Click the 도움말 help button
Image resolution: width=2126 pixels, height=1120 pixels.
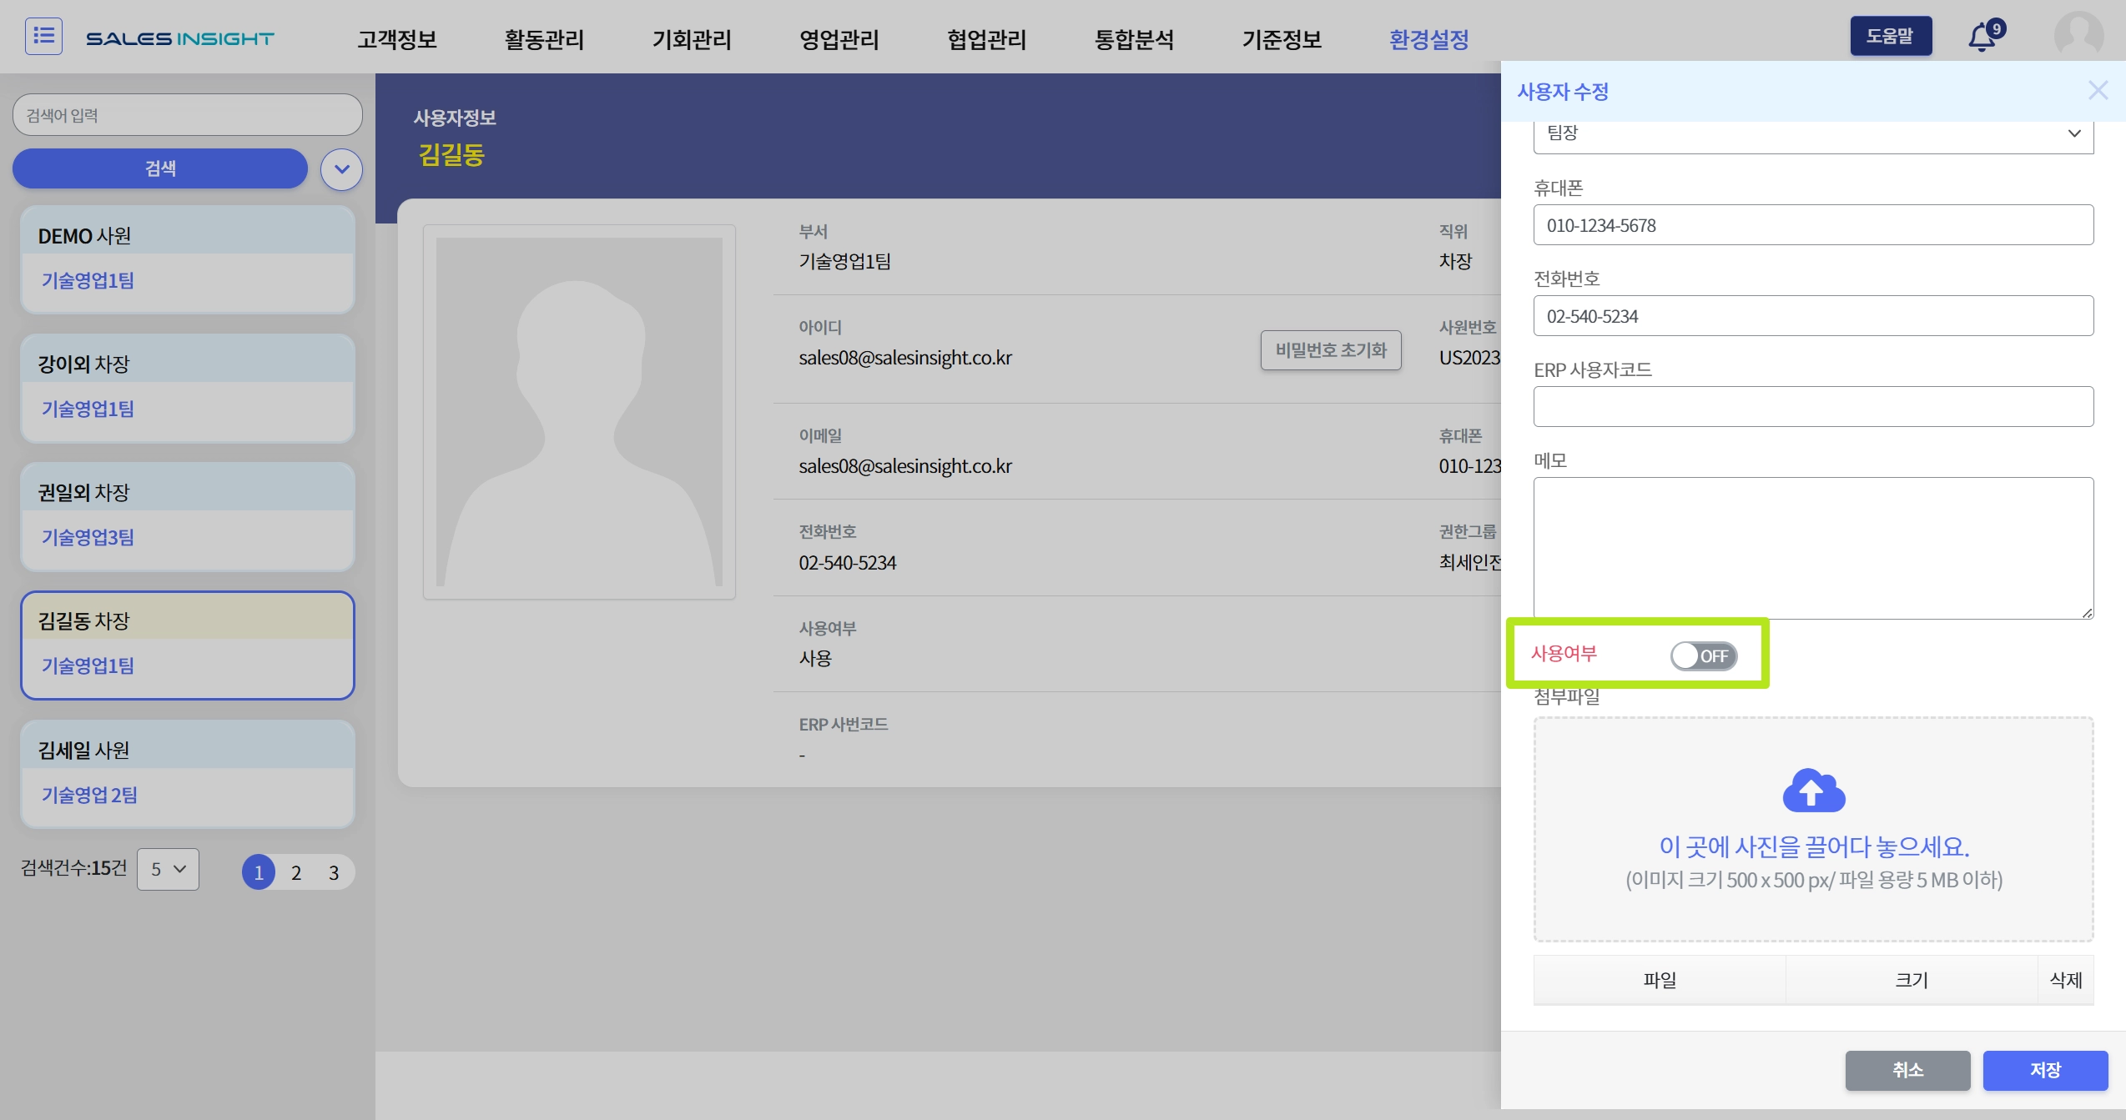(1891, 36)
